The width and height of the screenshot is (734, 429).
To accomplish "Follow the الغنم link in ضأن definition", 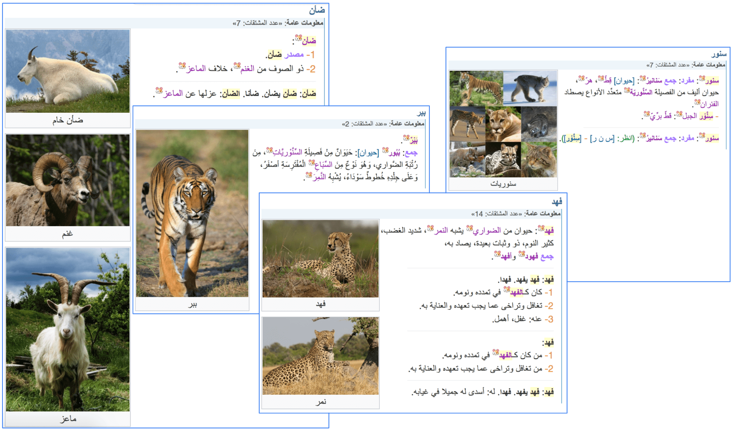I will 248,69.
